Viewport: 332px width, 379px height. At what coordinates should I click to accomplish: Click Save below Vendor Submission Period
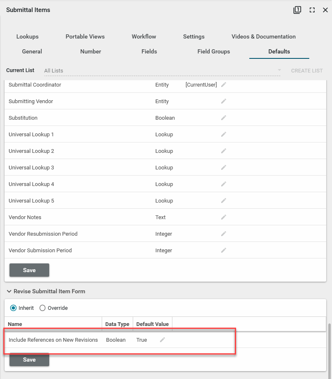click(29, 270)
